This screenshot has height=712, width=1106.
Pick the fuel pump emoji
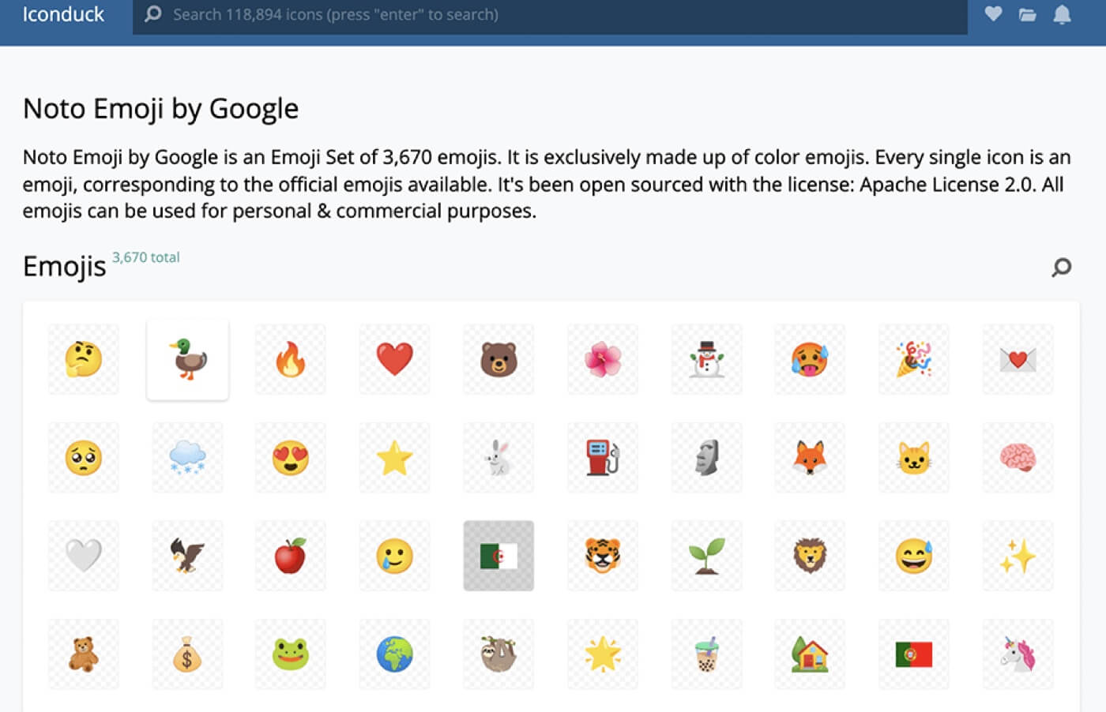pyautogui.click(x=603, y=458)
